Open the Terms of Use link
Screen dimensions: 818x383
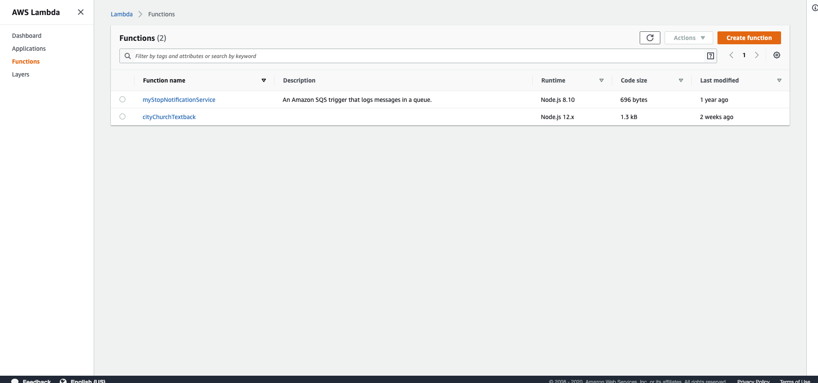point(795,381)
